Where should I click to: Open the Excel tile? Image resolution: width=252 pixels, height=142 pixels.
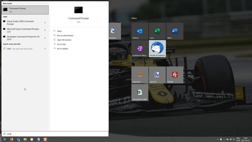[157, 31]
